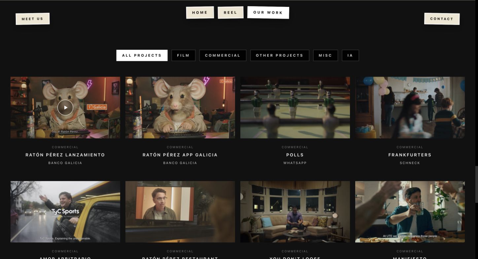Open the man-on-screen Ratón Pérez Restaurant thumbnail

click(x=180, y=212)
